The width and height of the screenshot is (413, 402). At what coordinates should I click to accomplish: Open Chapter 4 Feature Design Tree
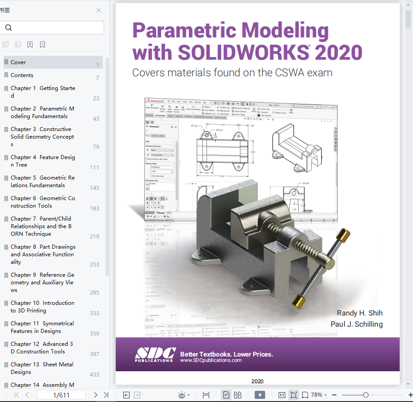coord(53,161)
